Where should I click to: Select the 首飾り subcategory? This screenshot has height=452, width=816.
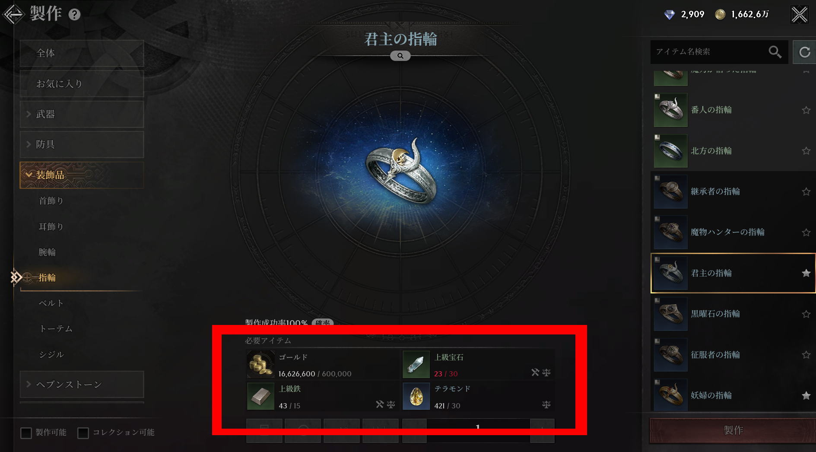[x=51, y=201]
